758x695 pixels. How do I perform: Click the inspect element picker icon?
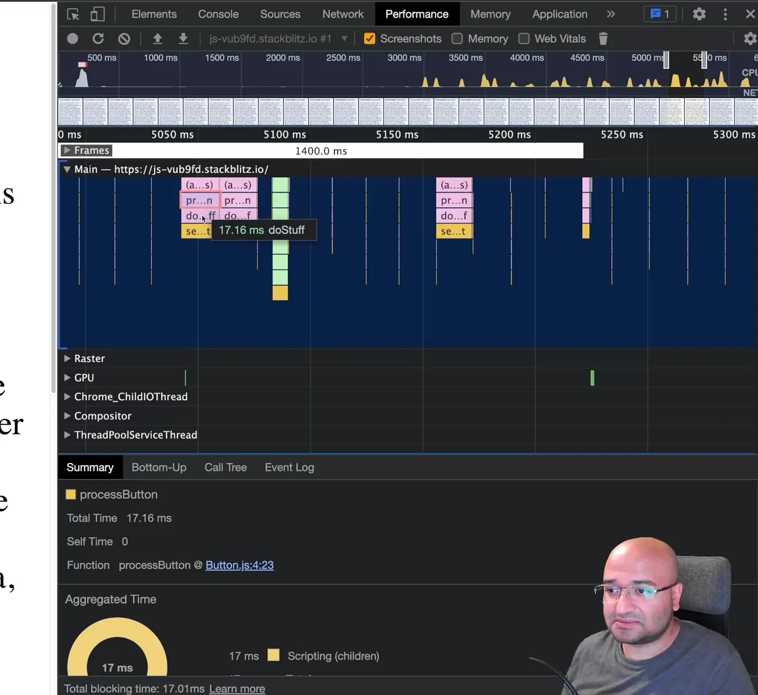pos(73,14)
